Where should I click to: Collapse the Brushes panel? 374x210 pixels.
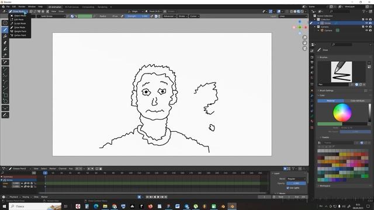coord(323,57)
